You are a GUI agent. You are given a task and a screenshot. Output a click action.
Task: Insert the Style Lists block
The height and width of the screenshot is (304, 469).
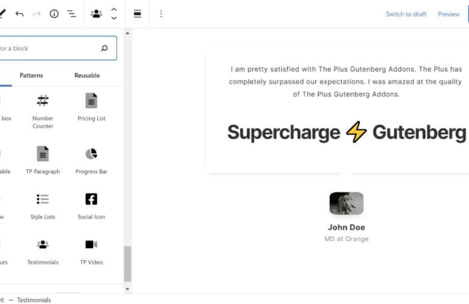[x=43, y=206]
